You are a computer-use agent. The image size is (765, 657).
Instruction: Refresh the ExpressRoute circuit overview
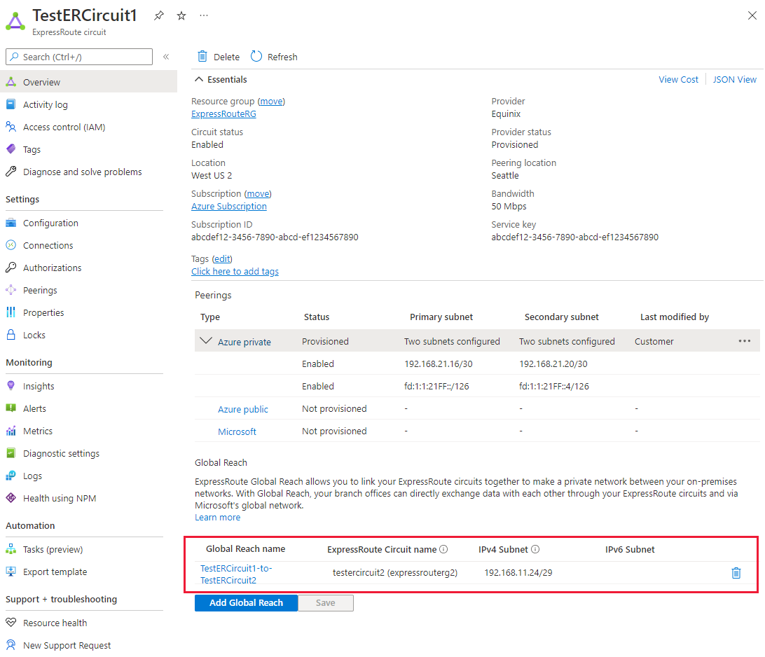click(x=273, y=57)
